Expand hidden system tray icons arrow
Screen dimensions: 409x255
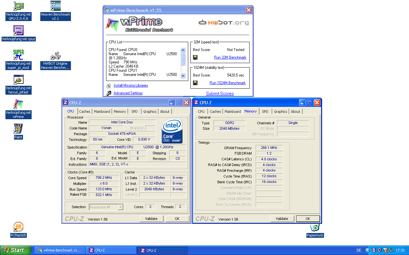368,250
